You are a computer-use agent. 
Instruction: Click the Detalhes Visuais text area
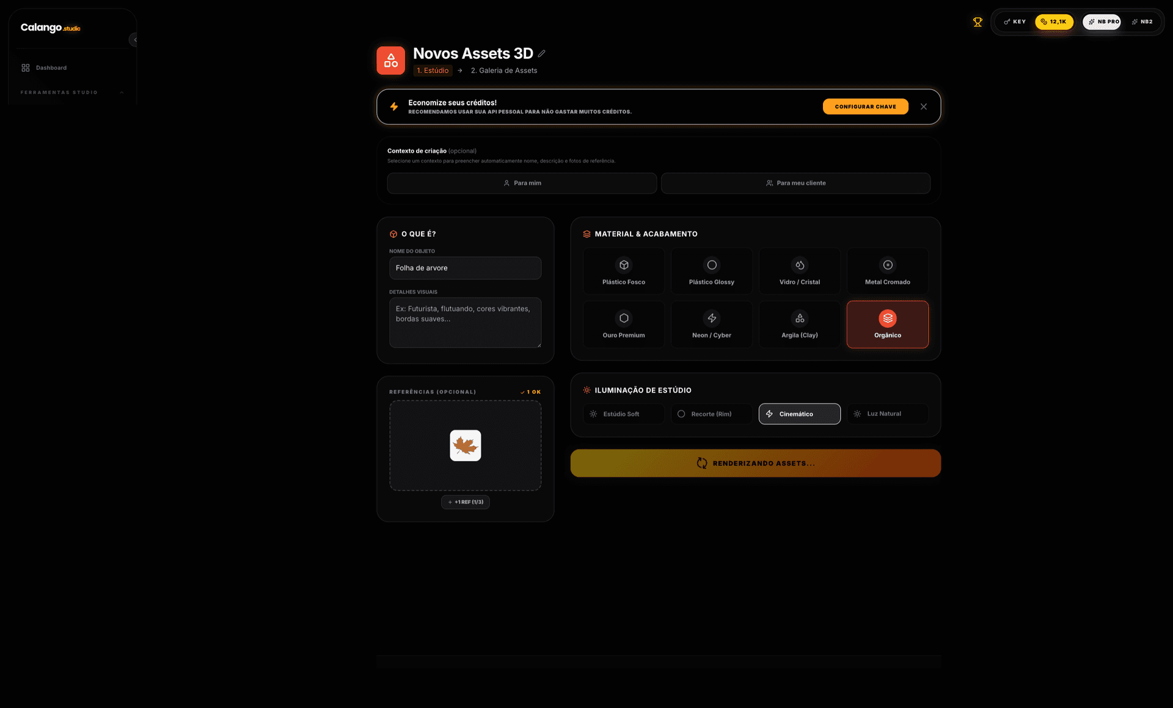tap(466, 323)
